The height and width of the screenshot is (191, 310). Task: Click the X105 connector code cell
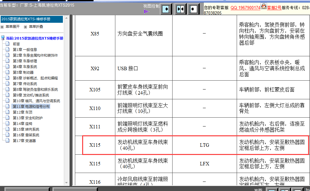(x=95, y=90)
